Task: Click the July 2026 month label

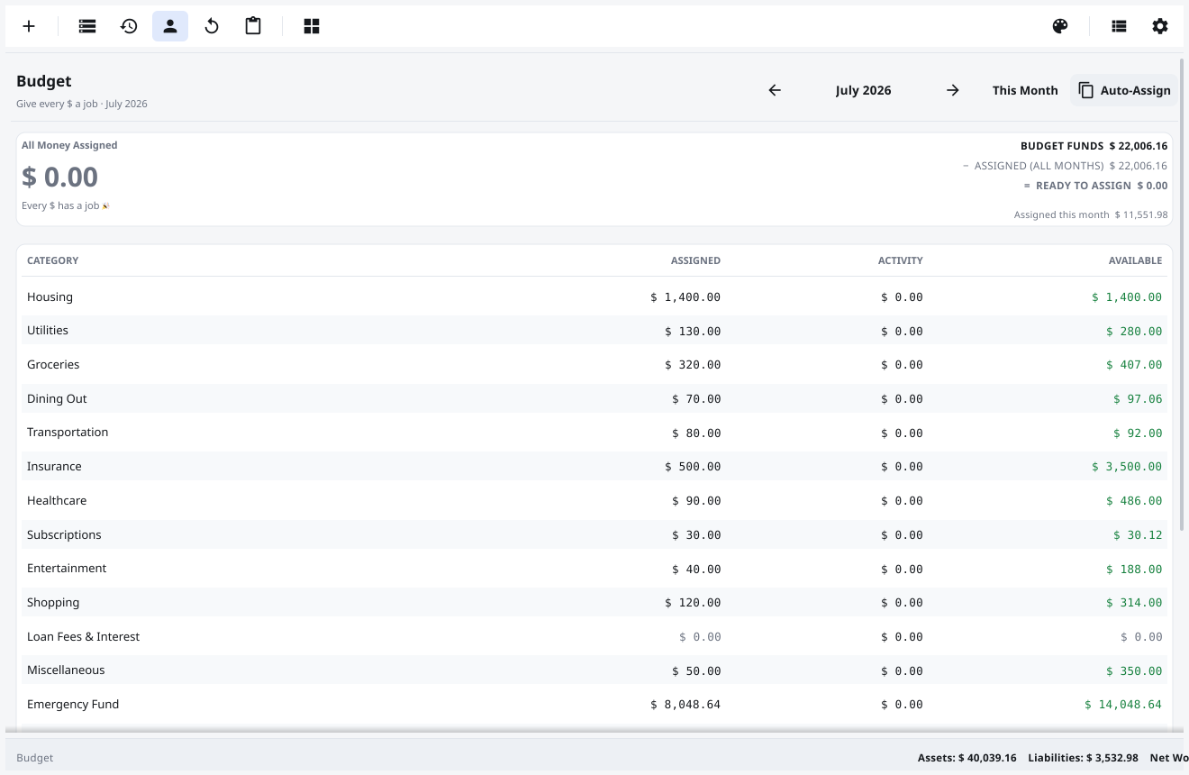Action: pos(863,90)
